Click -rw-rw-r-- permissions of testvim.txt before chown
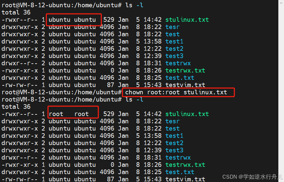 pyautogui.click(x=20, y=85)
